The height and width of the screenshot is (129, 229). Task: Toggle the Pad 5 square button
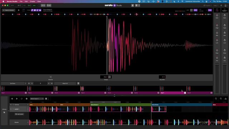coord(132,93)
